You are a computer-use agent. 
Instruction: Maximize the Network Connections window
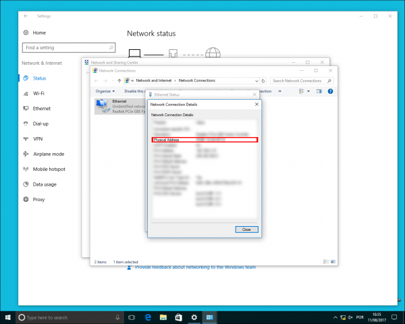[316, 70]
